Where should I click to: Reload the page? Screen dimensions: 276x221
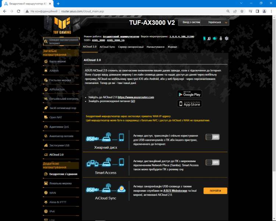click(18, 11)
